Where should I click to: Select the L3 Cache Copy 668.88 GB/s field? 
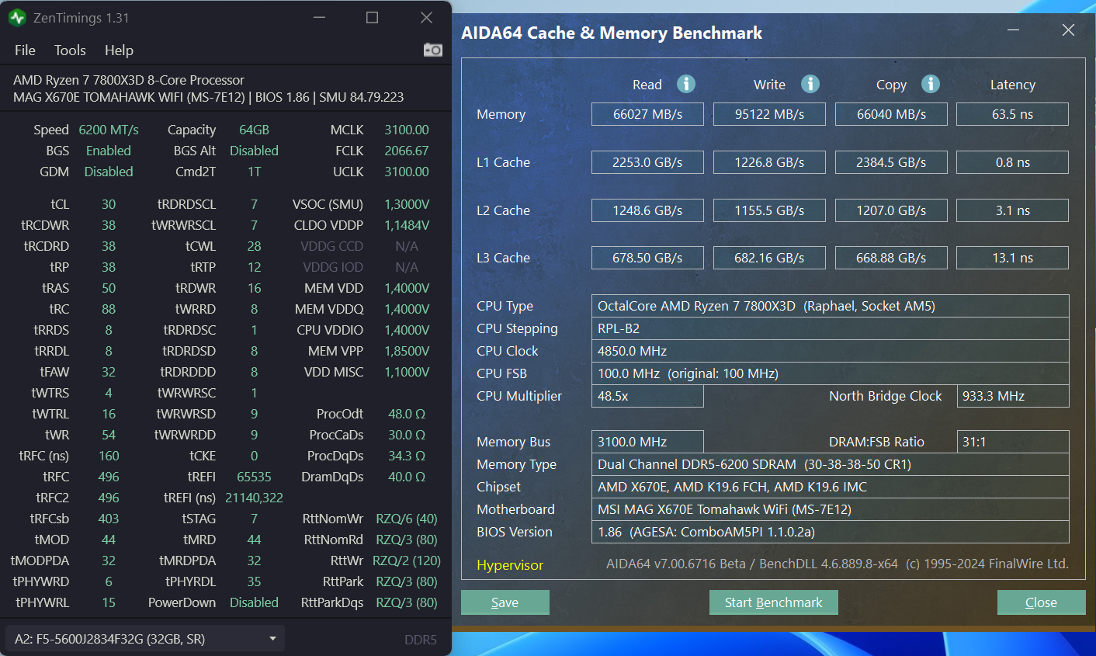891,258
